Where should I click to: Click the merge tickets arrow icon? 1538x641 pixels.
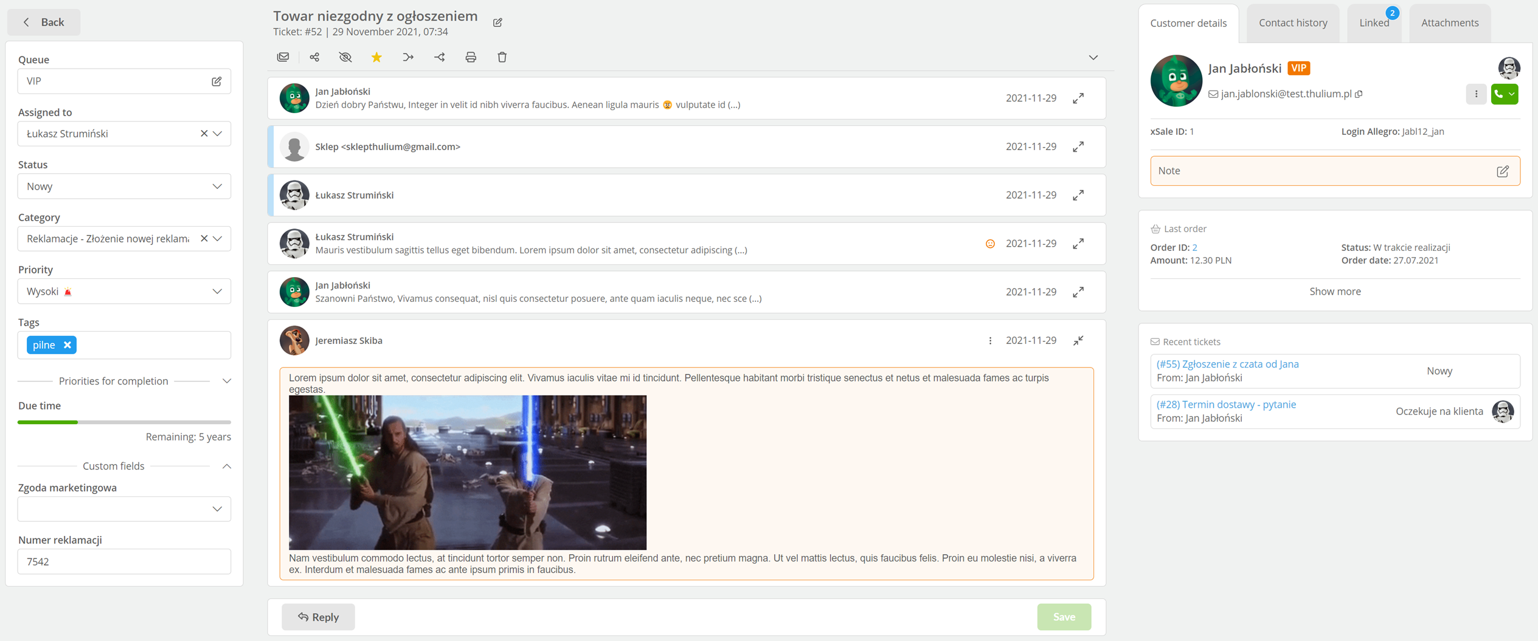tap(408, 57)
